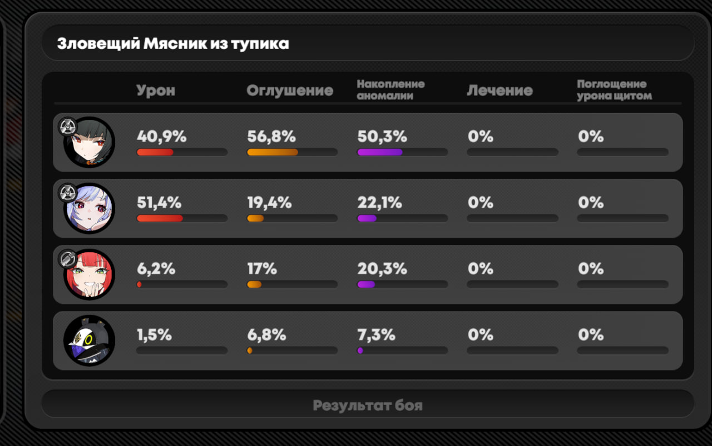This screenshot has width=712, height=446.
Task: Click role badge on black-haired character's avatar
Action: (x=67, y=127)
